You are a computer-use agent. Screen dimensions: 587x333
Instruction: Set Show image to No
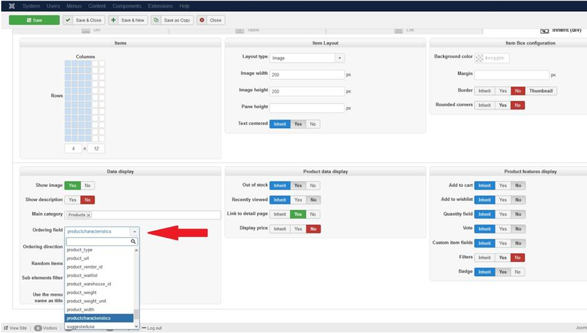point(87,185)
